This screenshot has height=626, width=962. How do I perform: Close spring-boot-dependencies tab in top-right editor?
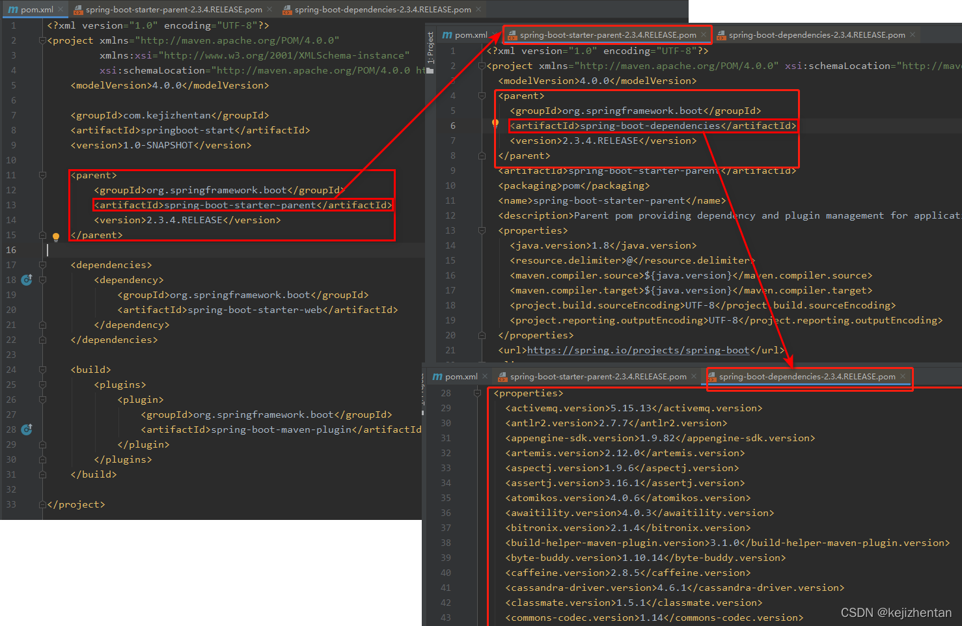(913, 35)
